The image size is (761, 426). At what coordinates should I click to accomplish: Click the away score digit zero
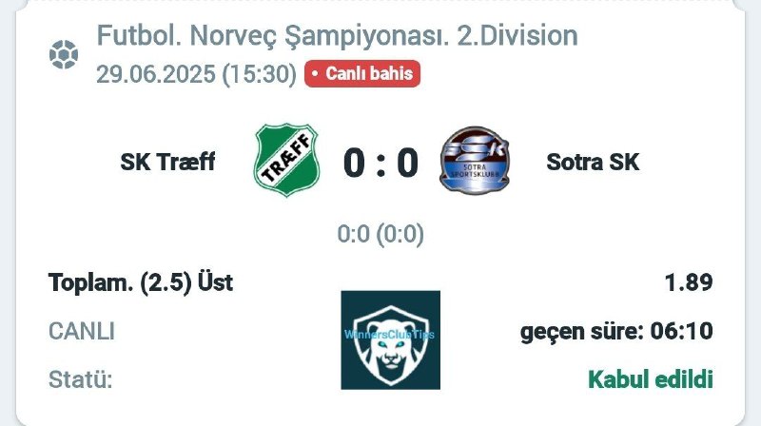(408, 163)
